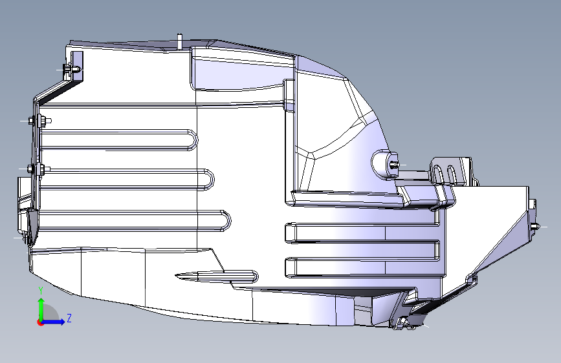Click the blue Z axis arrow of triad
561x363 pixels.
pyautogui.click(x=54, y=322)
